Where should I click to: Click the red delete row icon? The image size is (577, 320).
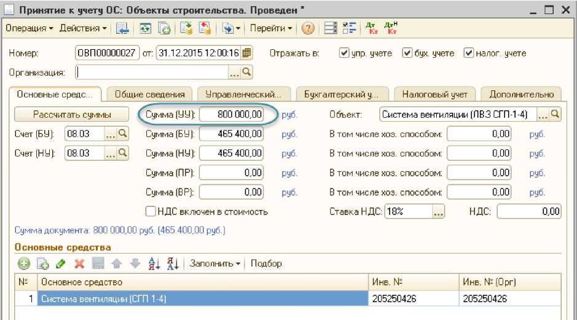[x=79, y=263]
